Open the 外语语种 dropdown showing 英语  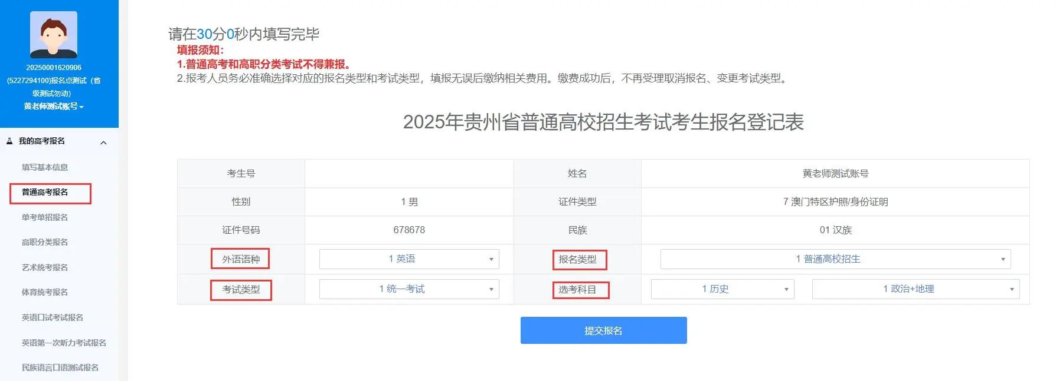409,259
